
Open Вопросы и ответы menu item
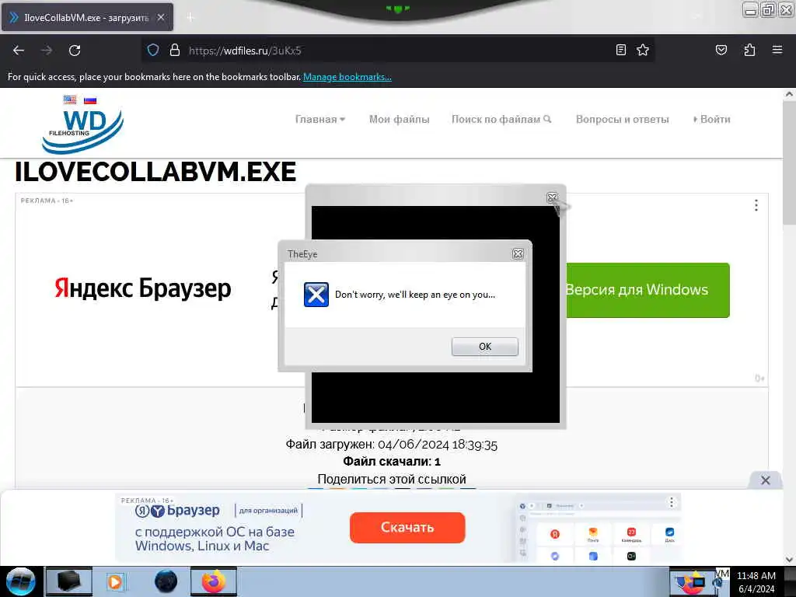tap(623, 119)
